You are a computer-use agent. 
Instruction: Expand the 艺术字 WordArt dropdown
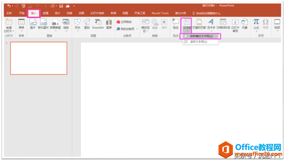[212, 31]
